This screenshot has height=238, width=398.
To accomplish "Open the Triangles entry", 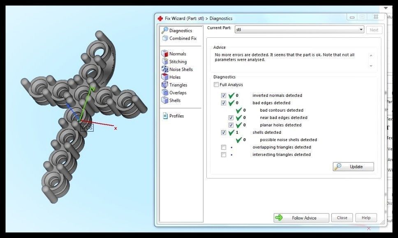I will [x=178, y=85].
